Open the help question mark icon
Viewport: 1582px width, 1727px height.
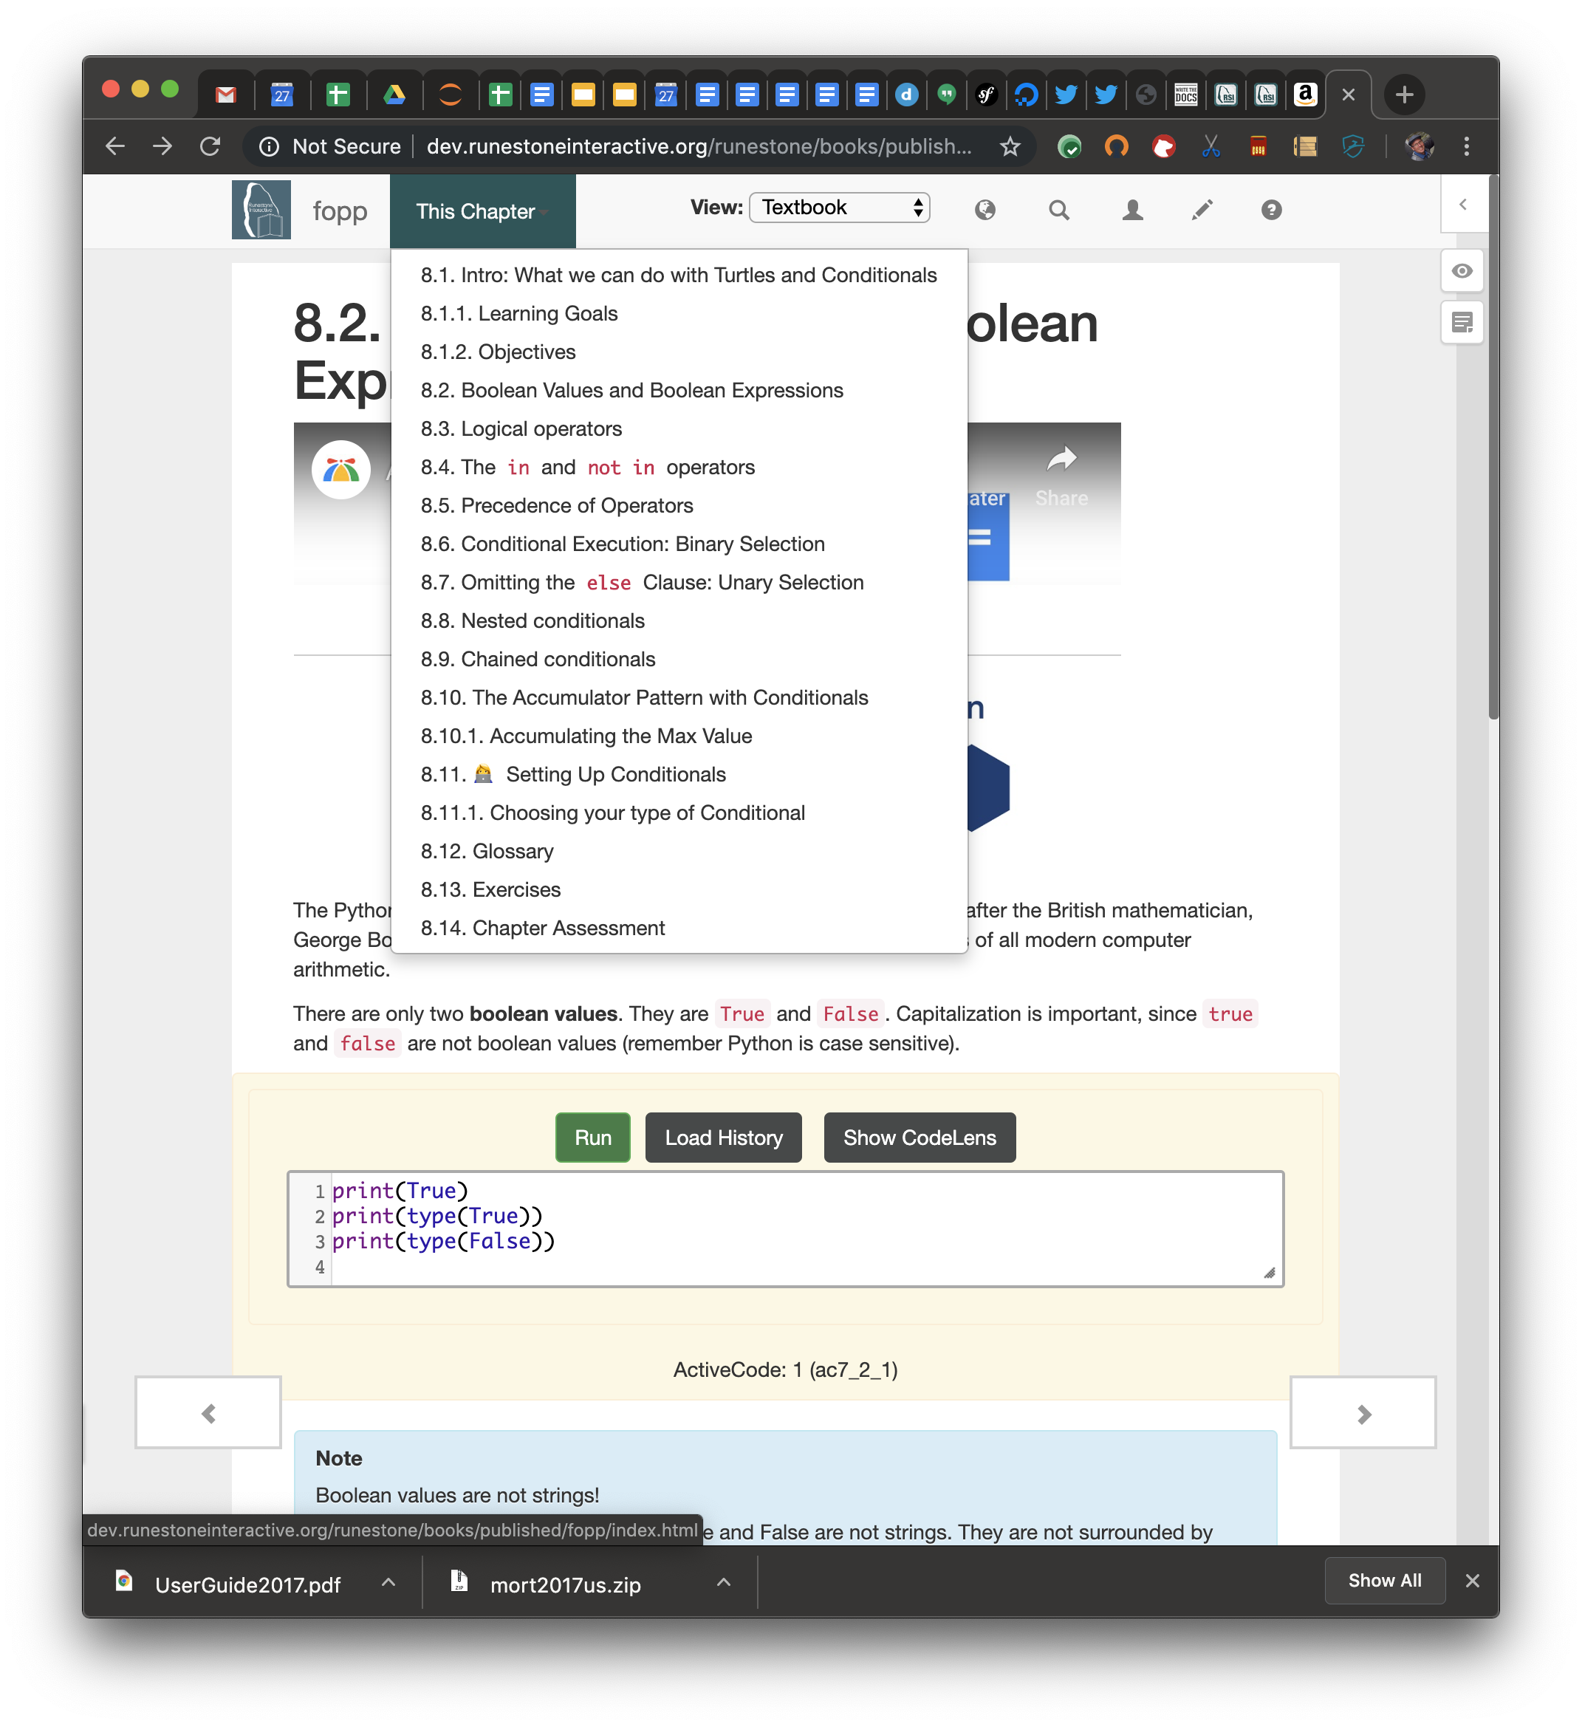pyautogui.click(x=1270, y=210)
